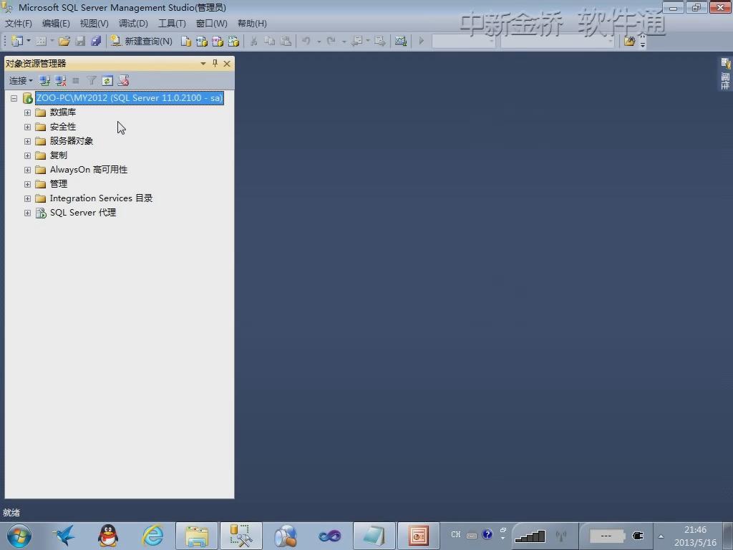This screenshot has height=550, width=733.
Task: Select the 数据库 tree item
Action: click(x=63, y=112)
